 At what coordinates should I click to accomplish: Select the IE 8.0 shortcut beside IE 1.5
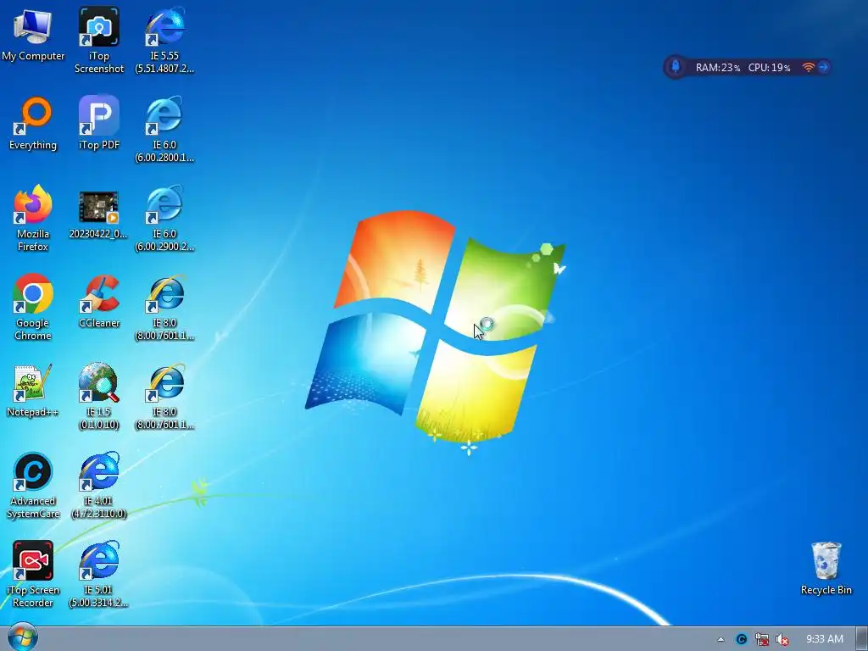click(x=164, y=397)
